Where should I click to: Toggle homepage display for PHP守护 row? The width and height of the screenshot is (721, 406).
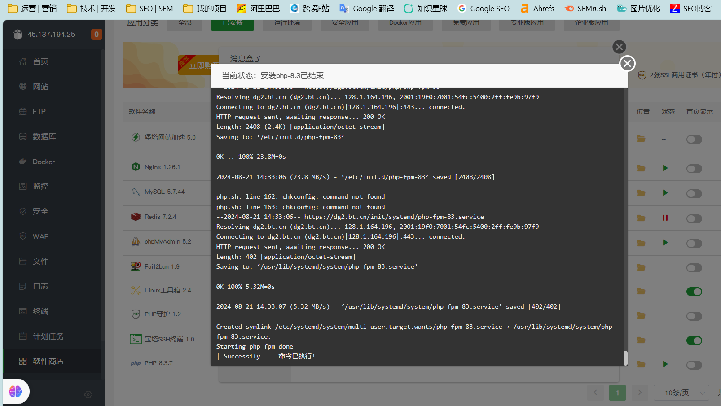[x=694, y=316]
